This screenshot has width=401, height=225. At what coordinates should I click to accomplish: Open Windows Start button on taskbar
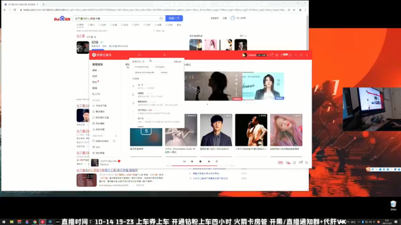point(4,222)
